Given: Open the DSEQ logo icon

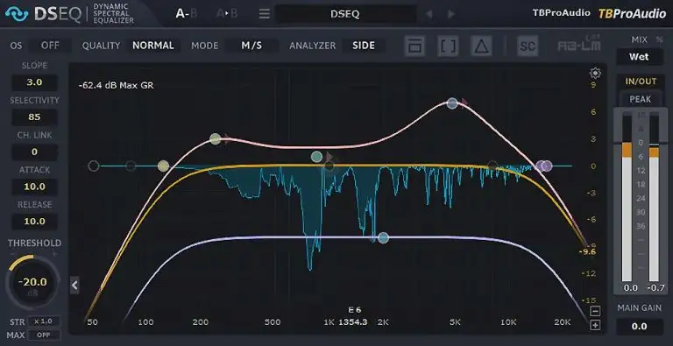Looking at the screenshot, I should coord(17,14).
